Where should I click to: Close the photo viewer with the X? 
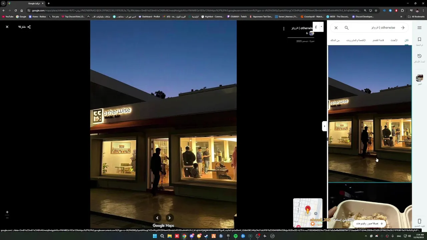(x=7, y=27)
